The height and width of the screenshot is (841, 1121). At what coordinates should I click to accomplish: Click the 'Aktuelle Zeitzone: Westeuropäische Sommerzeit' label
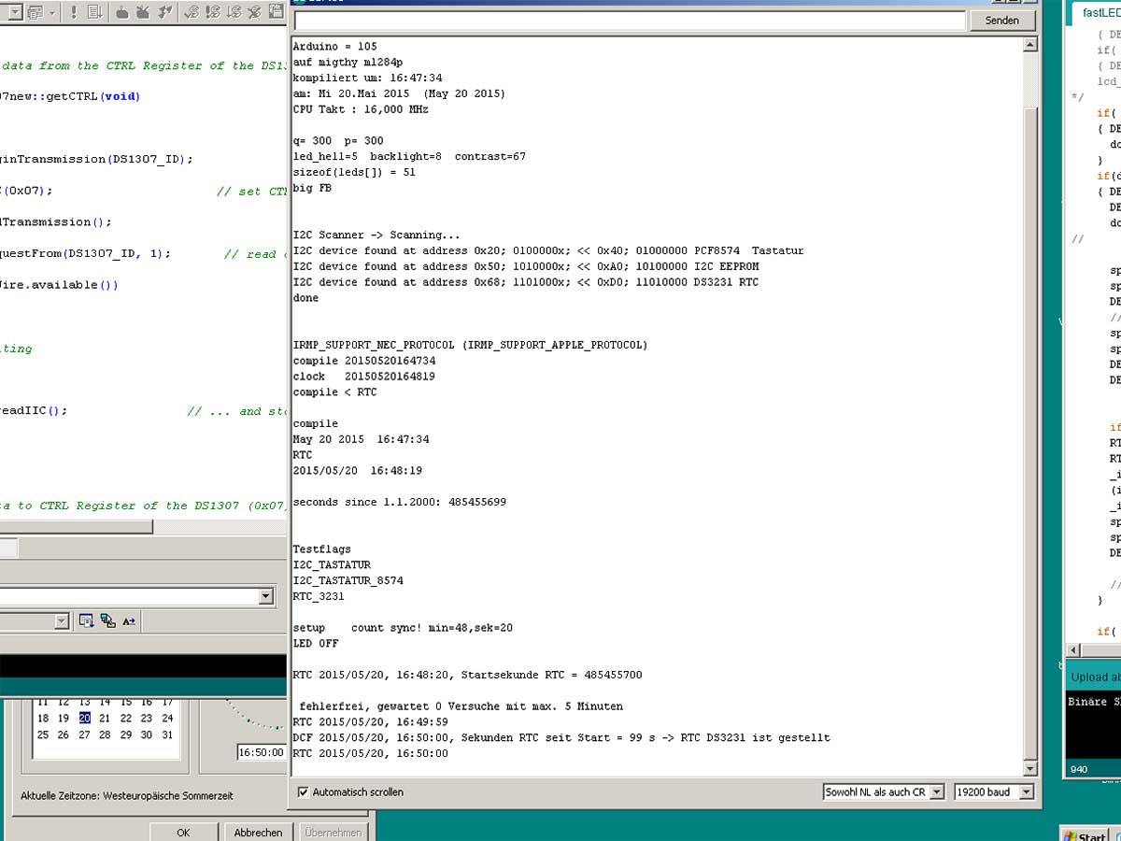127,796
